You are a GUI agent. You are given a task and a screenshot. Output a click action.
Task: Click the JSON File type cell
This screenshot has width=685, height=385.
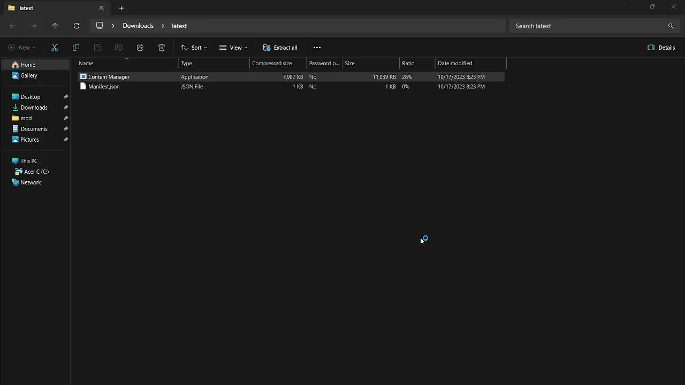192,87
